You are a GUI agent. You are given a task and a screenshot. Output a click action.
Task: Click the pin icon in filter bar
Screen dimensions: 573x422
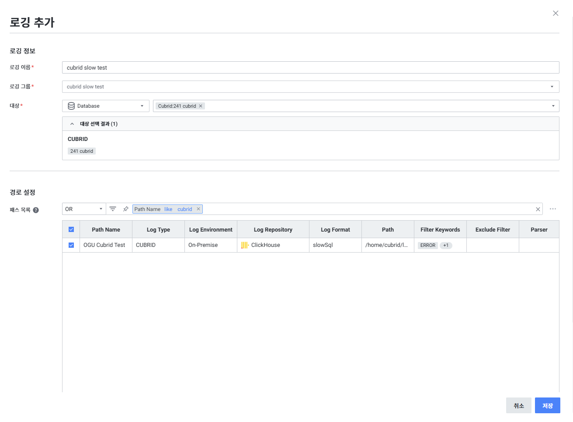click(x=125, y=209)
